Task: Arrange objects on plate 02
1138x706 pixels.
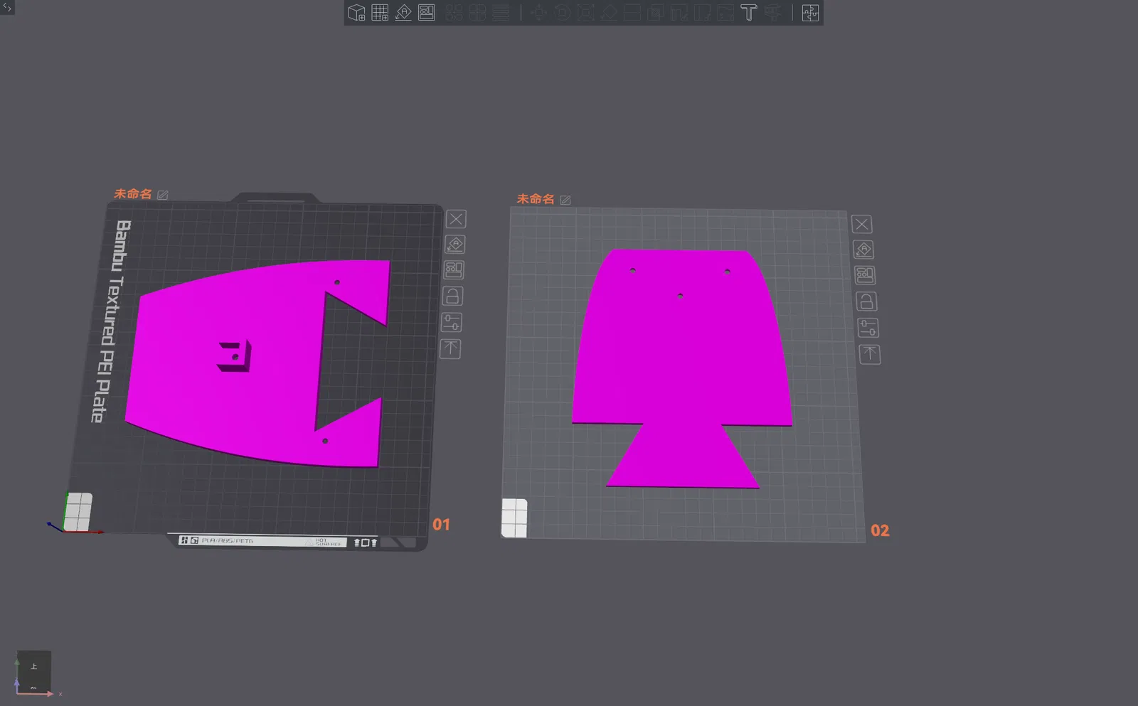Action: tap(865, 275)
